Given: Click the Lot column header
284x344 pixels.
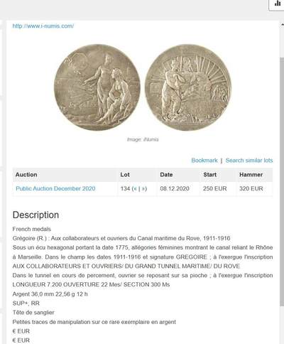Looking at the screenshot, I should click(x=125, y=175).
